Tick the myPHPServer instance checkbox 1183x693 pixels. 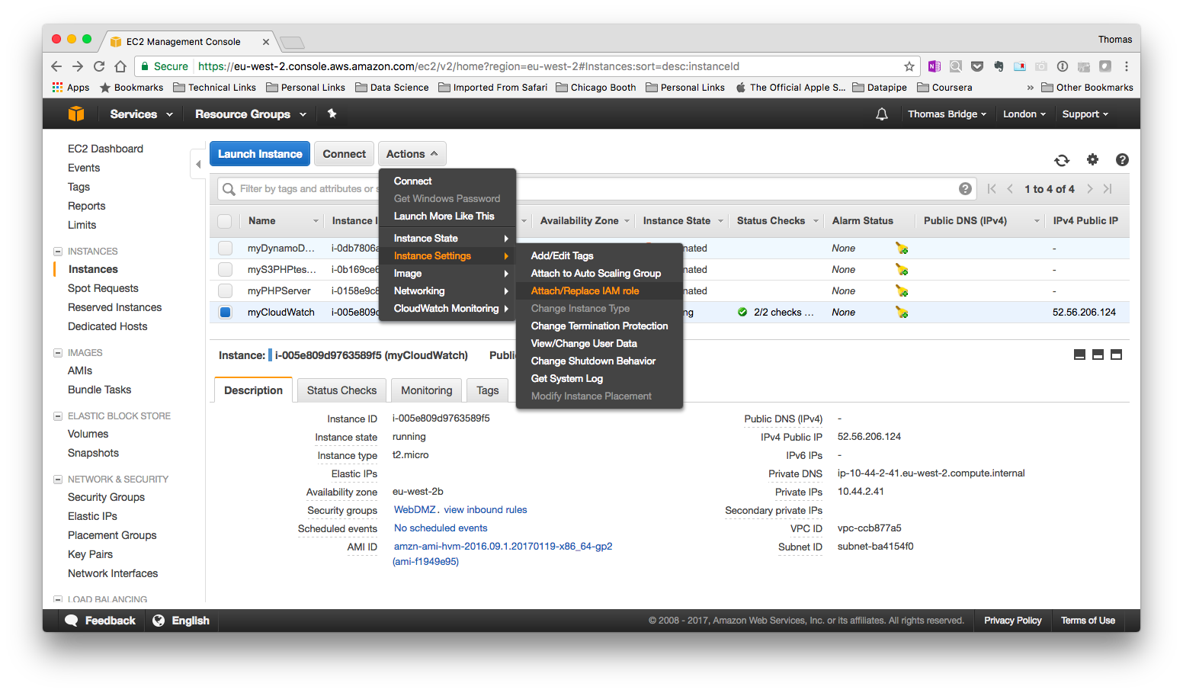point(225,290)
